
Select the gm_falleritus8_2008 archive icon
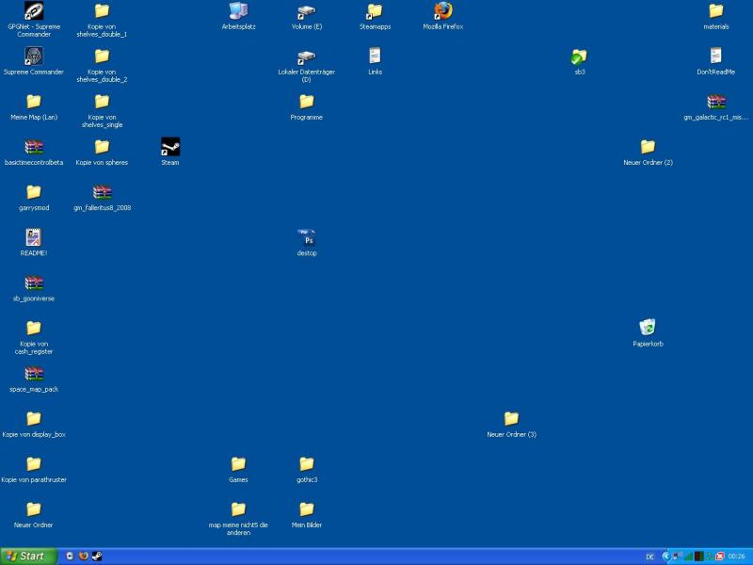[102, 192]
